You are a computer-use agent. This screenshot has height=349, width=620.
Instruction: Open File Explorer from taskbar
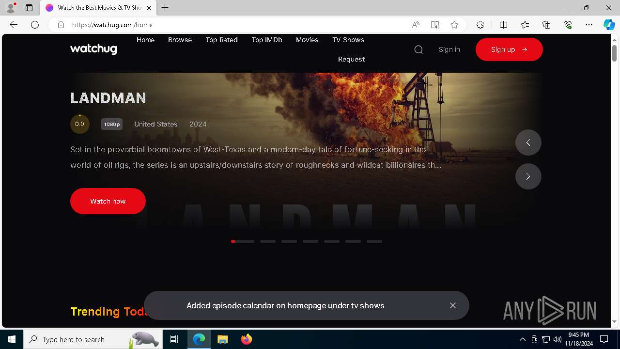pyautogui.click(x=222, y=339)
